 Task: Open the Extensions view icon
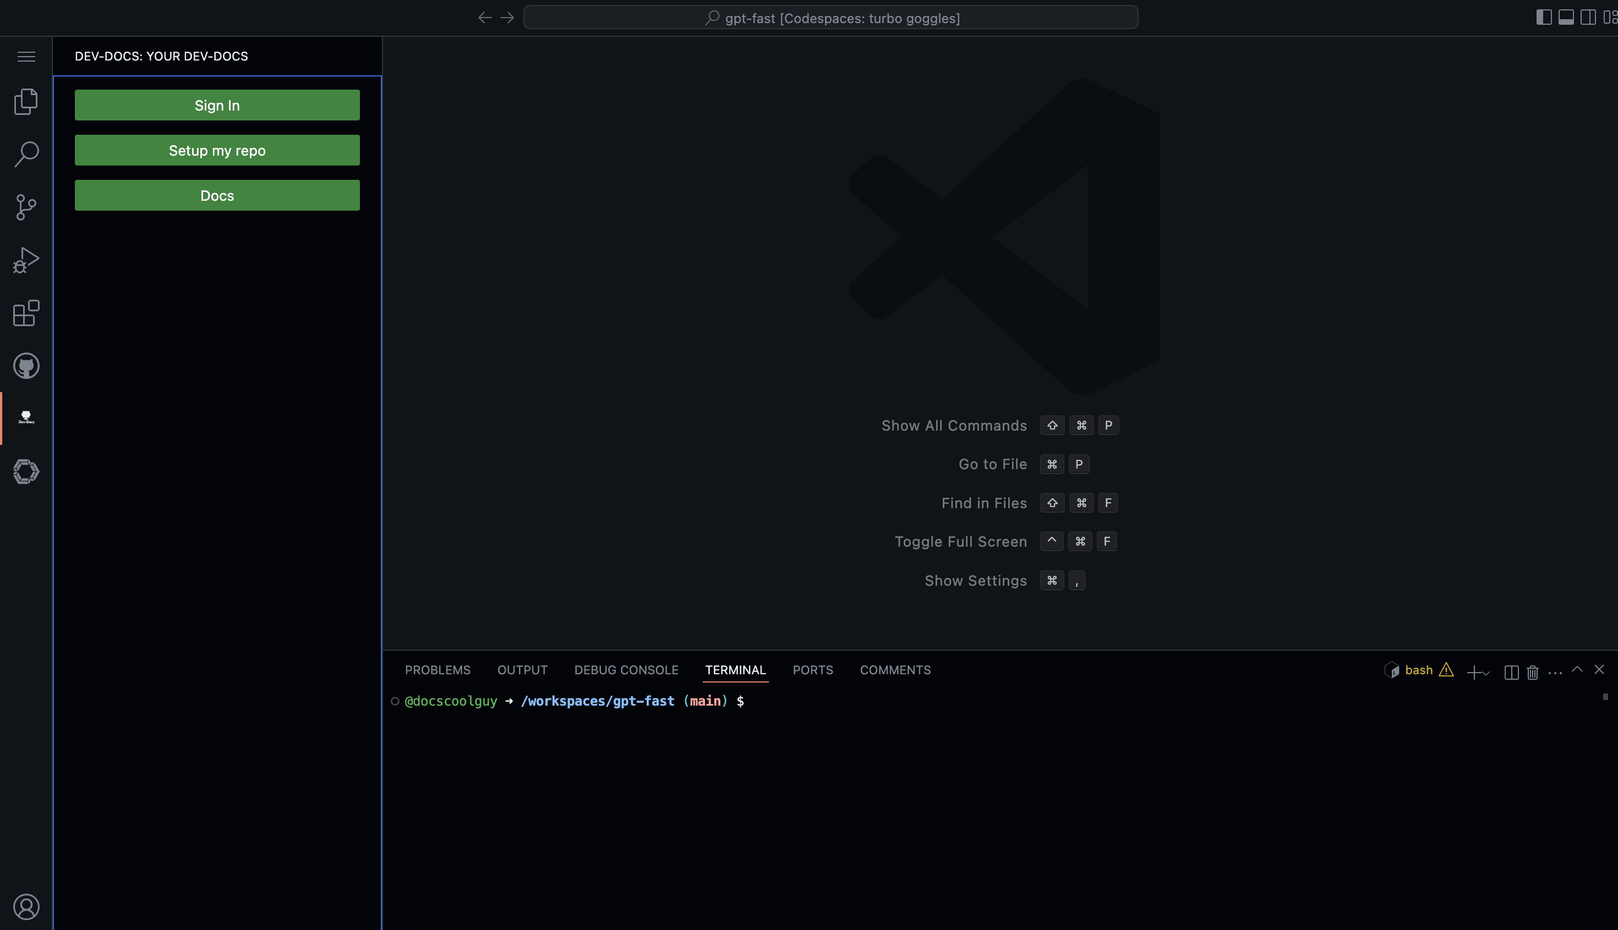pyautogui.click(x=26, y=313)
